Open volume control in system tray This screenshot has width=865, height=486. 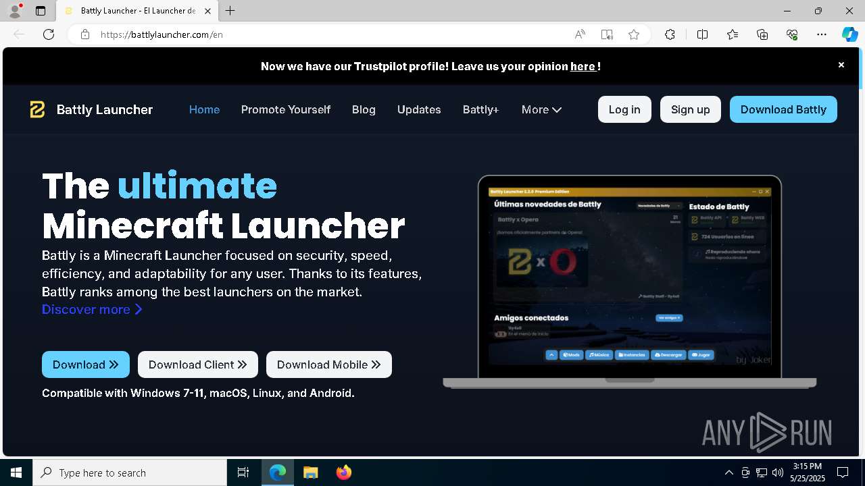[x=778, y=473]
